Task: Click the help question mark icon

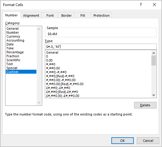Action: (x=141, y=5)
